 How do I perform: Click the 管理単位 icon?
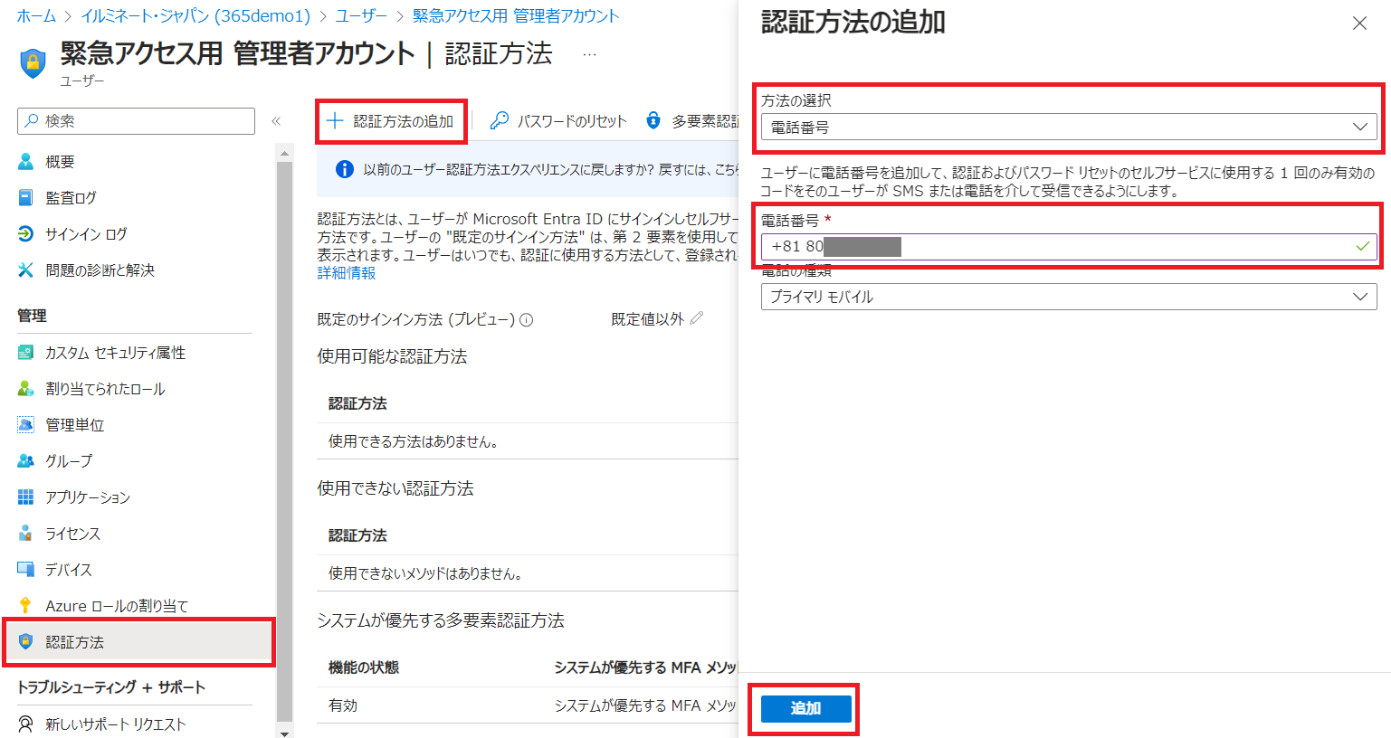tap(26, 425)
